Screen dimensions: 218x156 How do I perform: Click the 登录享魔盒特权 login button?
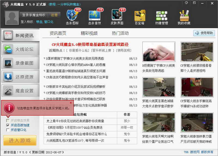tap(34, 15)
